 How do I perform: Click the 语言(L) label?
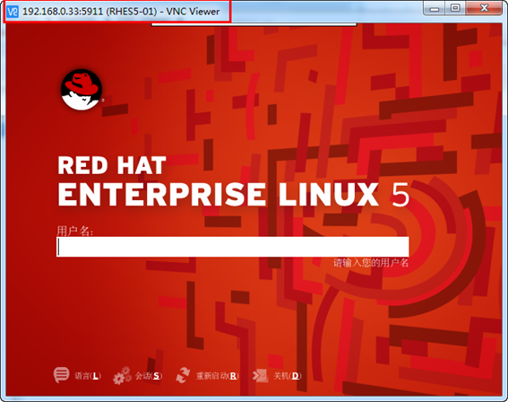coord(88,376)
